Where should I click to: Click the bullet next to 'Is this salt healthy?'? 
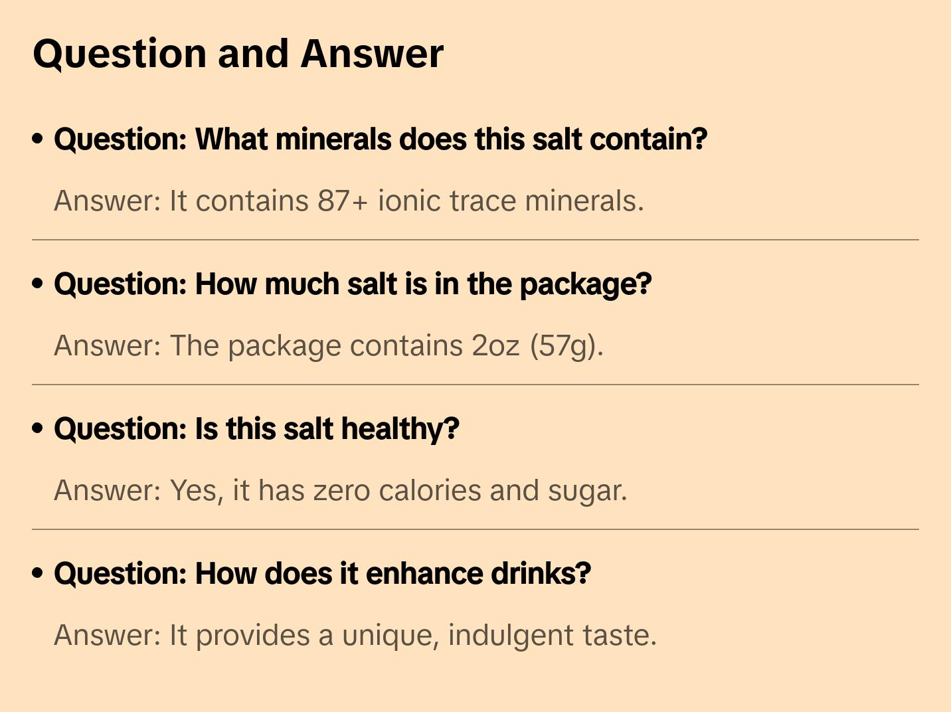click(x=38, y=428)
